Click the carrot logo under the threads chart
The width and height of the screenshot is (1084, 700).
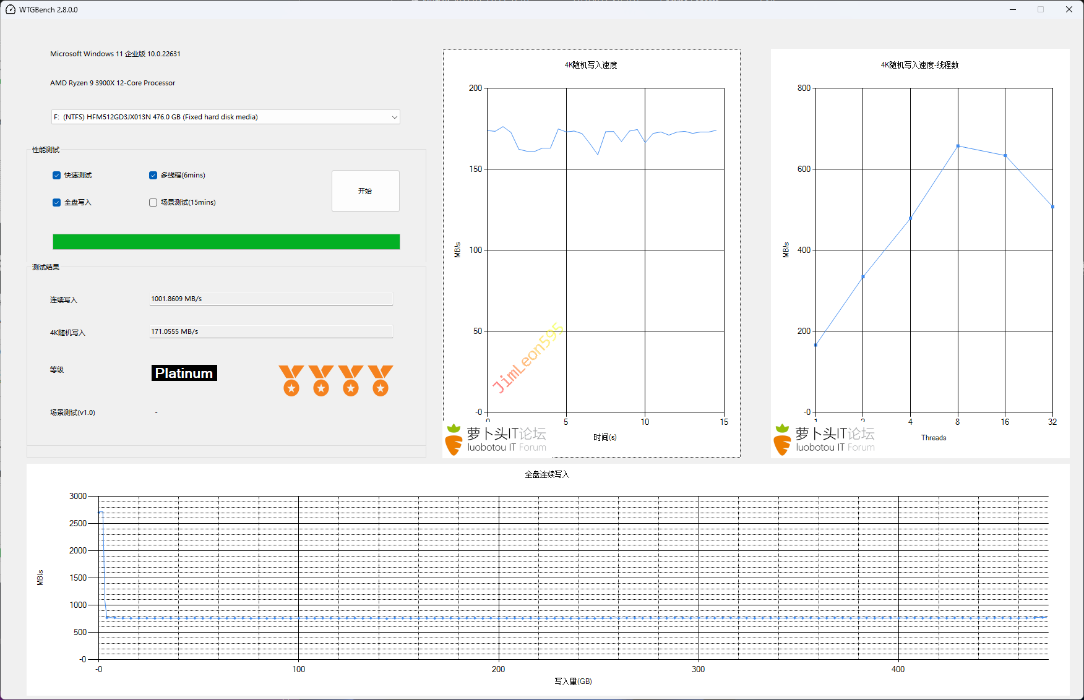tap(783, 440)
